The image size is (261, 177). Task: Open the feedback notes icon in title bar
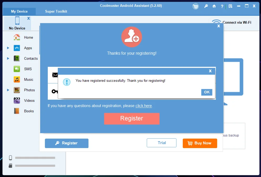pyautogui.click(x=230, y=6)
